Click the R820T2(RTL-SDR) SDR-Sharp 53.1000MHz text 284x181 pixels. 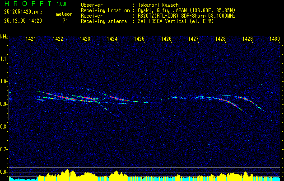click(x=186, y=16)
